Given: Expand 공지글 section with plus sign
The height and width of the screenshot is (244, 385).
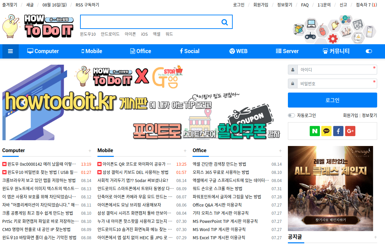Looking at the screenshot, I should point(375,237).
